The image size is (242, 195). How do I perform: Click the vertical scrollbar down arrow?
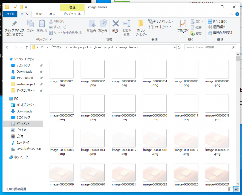pos(238,184)
